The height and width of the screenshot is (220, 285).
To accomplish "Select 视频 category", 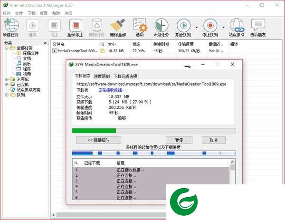I will pos(27,74).
